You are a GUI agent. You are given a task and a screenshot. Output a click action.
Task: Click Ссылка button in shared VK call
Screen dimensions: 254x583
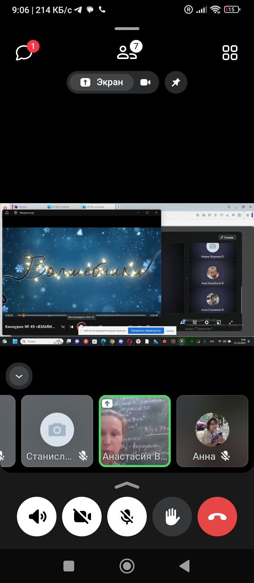227,237
